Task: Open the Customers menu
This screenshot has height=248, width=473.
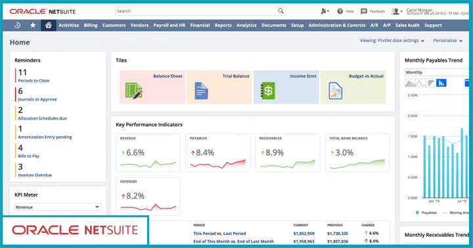Action: (x=114, y=26)
